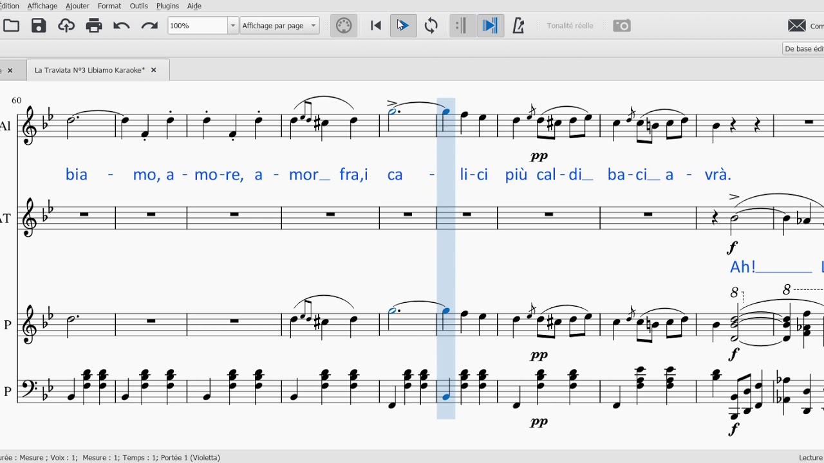Click measure number 60
824x463 pixels.
point(17,100)
